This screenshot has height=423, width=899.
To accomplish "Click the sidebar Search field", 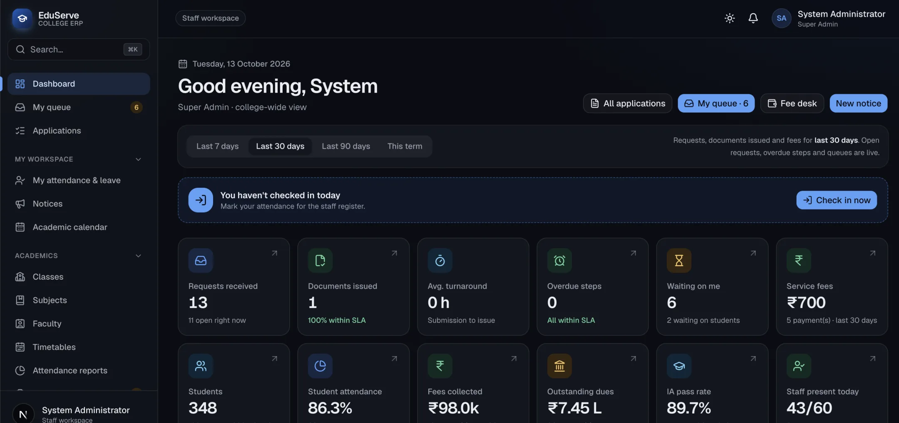I will [x=79, y=49].
